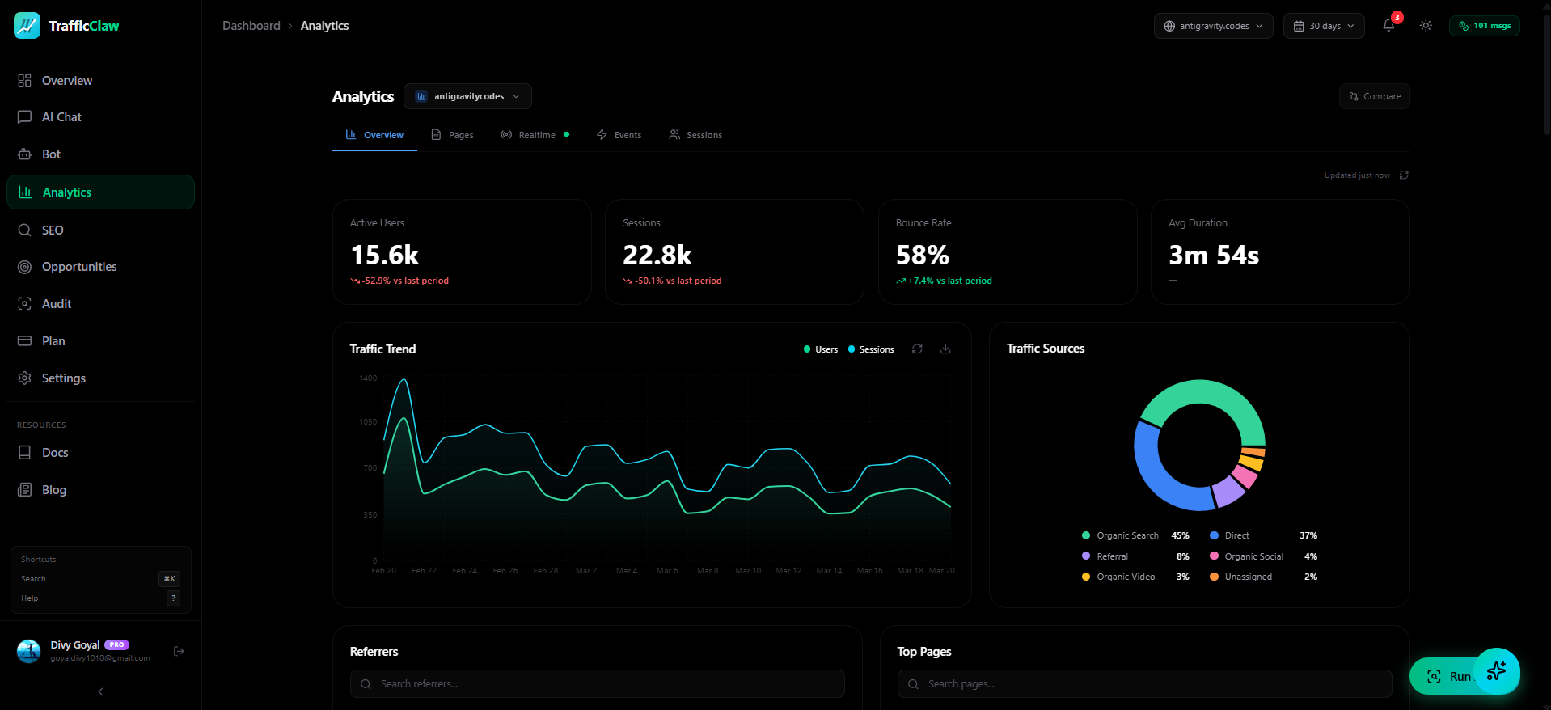Click the TrafficClaw logo icon
1551x710 pixels.
click(x=27, y=26)
